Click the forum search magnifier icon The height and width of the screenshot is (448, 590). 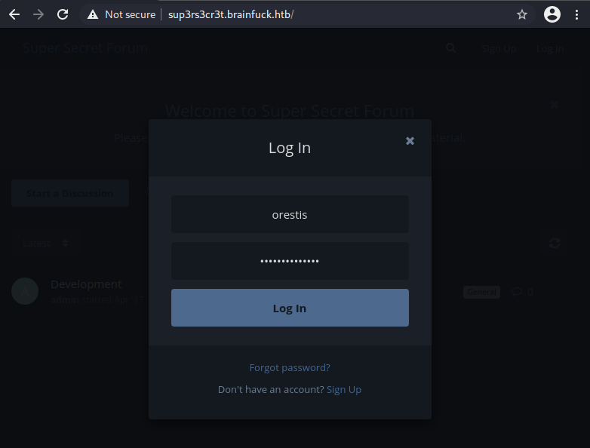[450, 48]
